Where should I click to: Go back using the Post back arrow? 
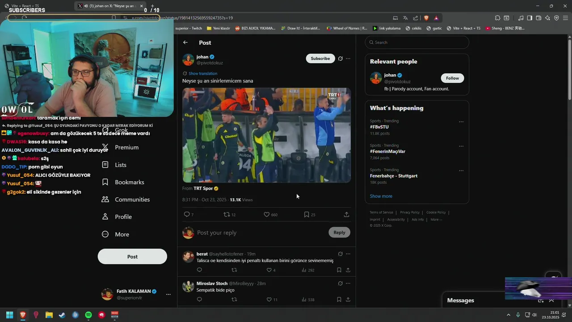click(x=185, y=42)
